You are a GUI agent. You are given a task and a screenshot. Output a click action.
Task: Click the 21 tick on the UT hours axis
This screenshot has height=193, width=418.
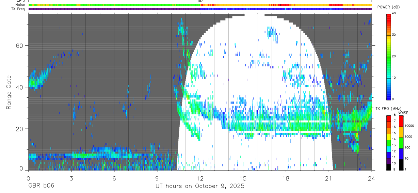click(x=329, y=178)
